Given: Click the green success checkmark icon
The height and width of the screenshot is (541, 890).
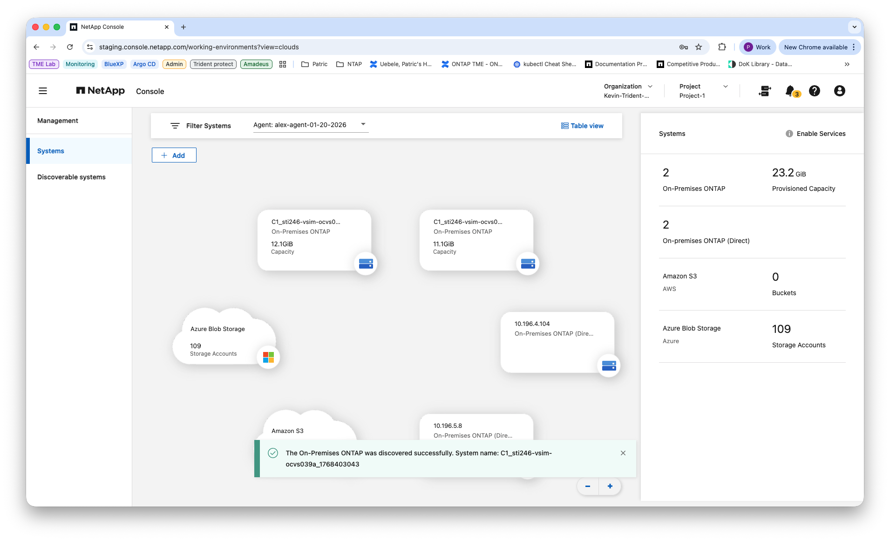Looking at the screenshot, I should point(273,453).
